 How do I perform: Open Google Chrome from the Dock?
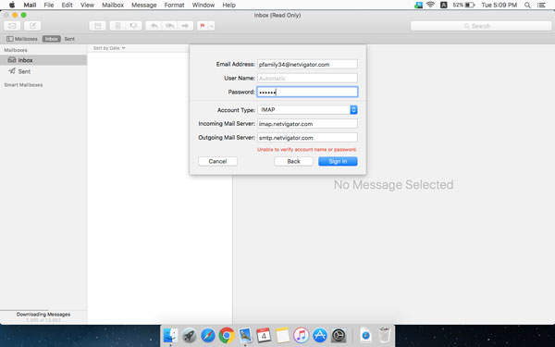[x=227, y=335]
